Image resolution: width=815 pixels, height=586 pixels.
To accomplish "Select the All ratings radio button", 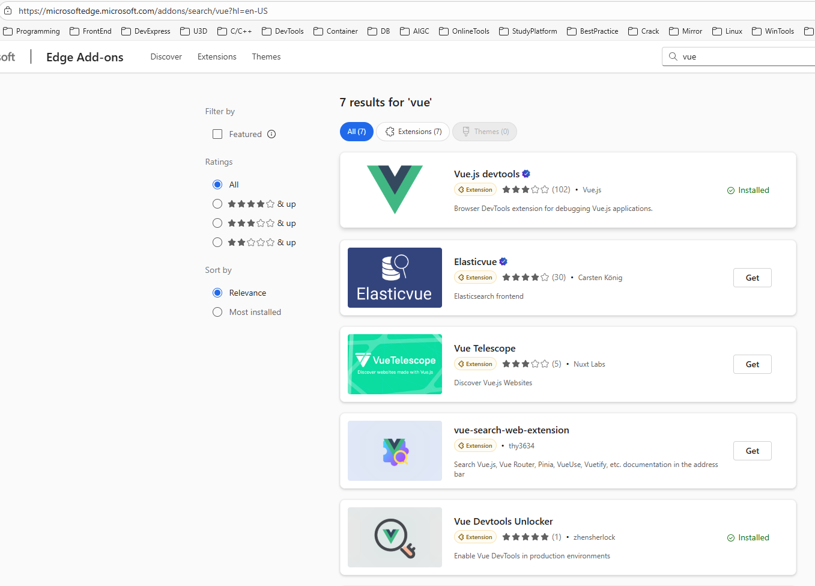I will point(217,185).
